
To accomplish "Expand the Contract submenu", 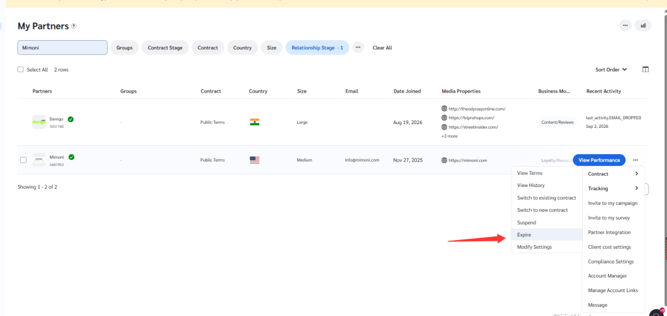I will [613, 174].
